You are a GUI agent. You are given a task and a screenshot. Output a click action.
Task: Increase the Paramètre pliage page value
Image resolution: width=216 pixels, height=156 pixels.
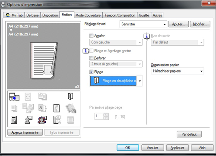[106, 115]
